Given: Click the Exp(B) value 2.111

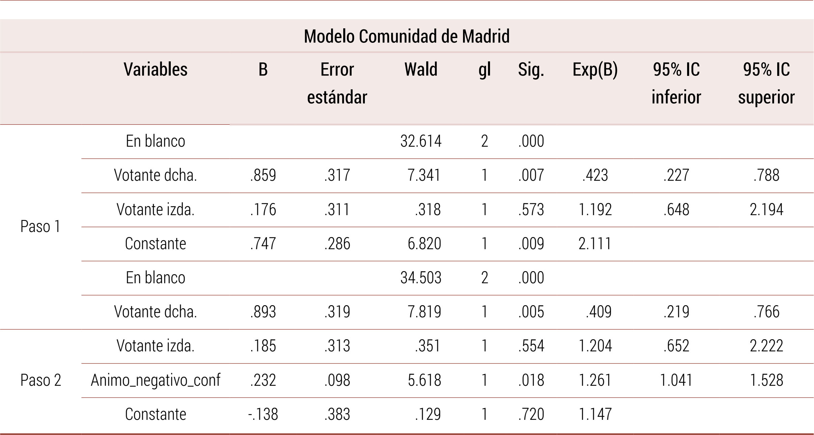Looking at the screenshot, I should pos(595,244).
